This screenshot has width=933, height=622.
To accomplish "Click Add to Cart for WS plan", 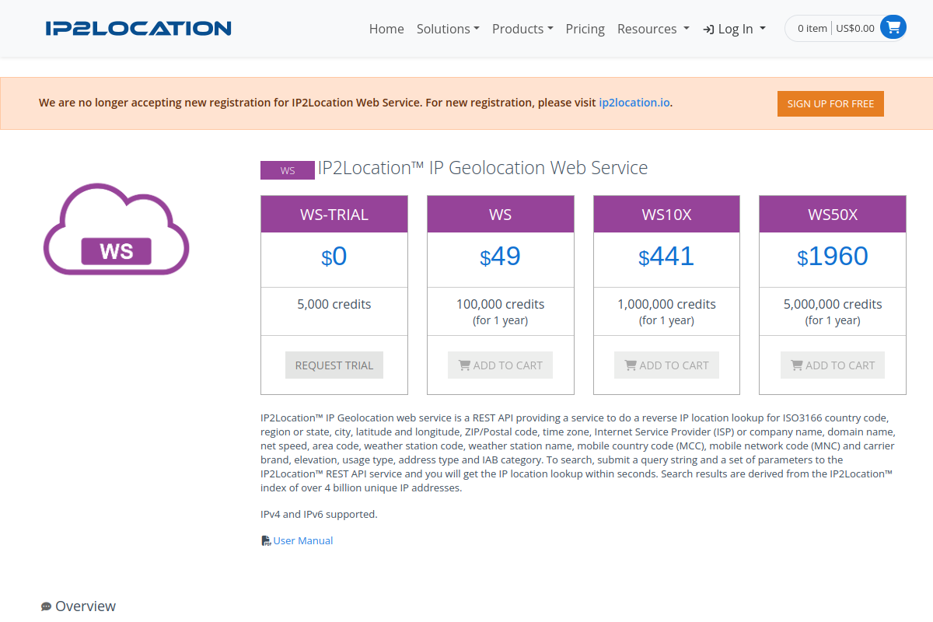I will pyautogui.click(x=500, y=365).
